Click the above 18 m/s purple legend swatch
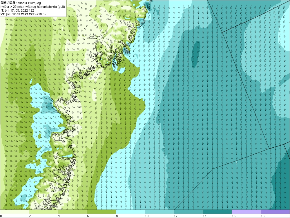290x218 pixels. pyautogui.click(x=275, y=212)
